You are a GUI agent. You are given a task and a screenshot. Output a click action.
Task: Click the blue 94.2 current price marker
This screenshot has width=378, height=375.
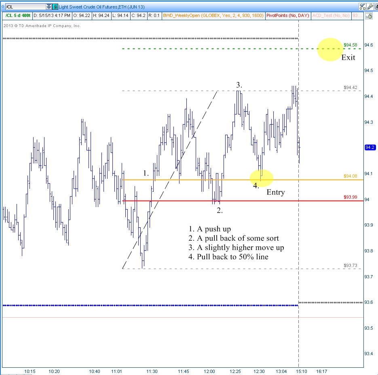[370, 147]
